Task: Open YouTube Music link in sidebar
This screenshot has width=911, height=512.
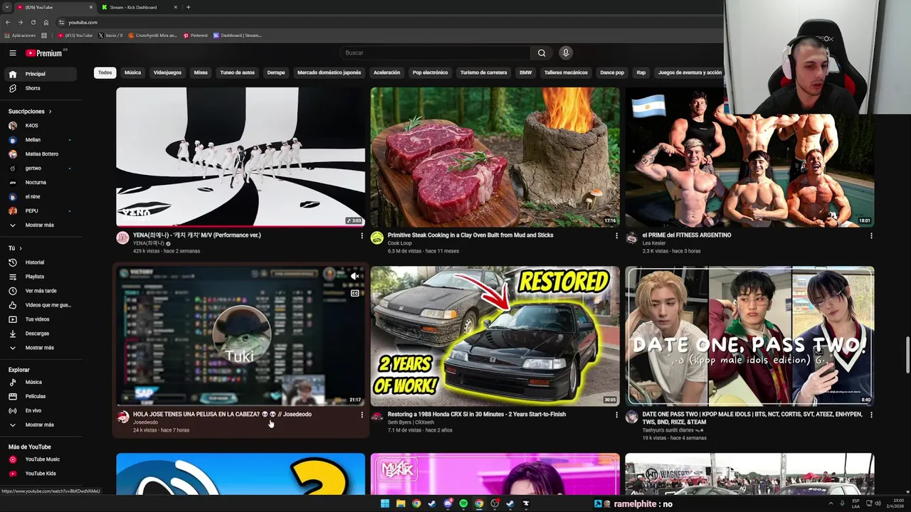Action: click(40, 459)
